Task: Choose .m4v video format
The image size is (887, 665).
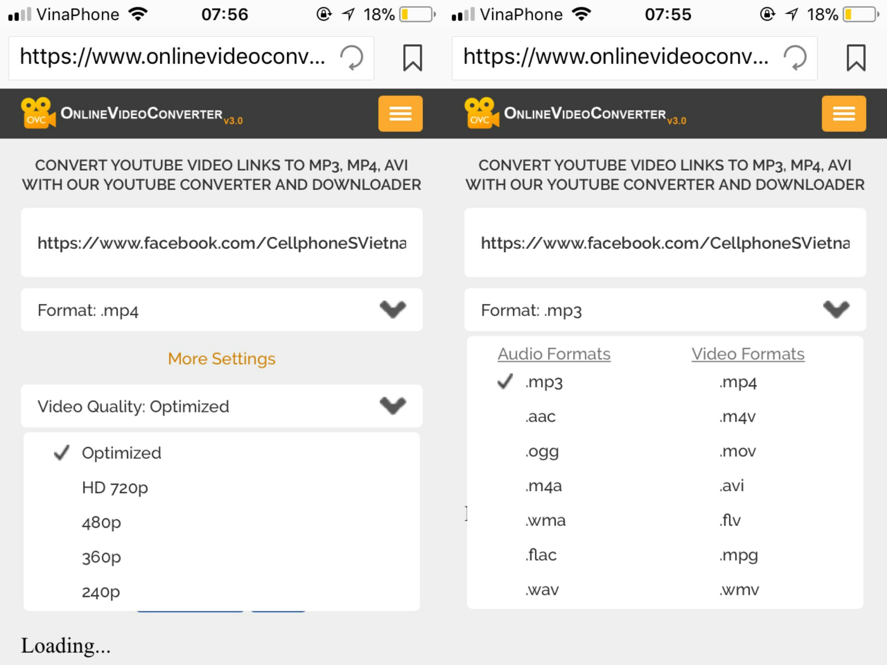Action: coord(738,416)
